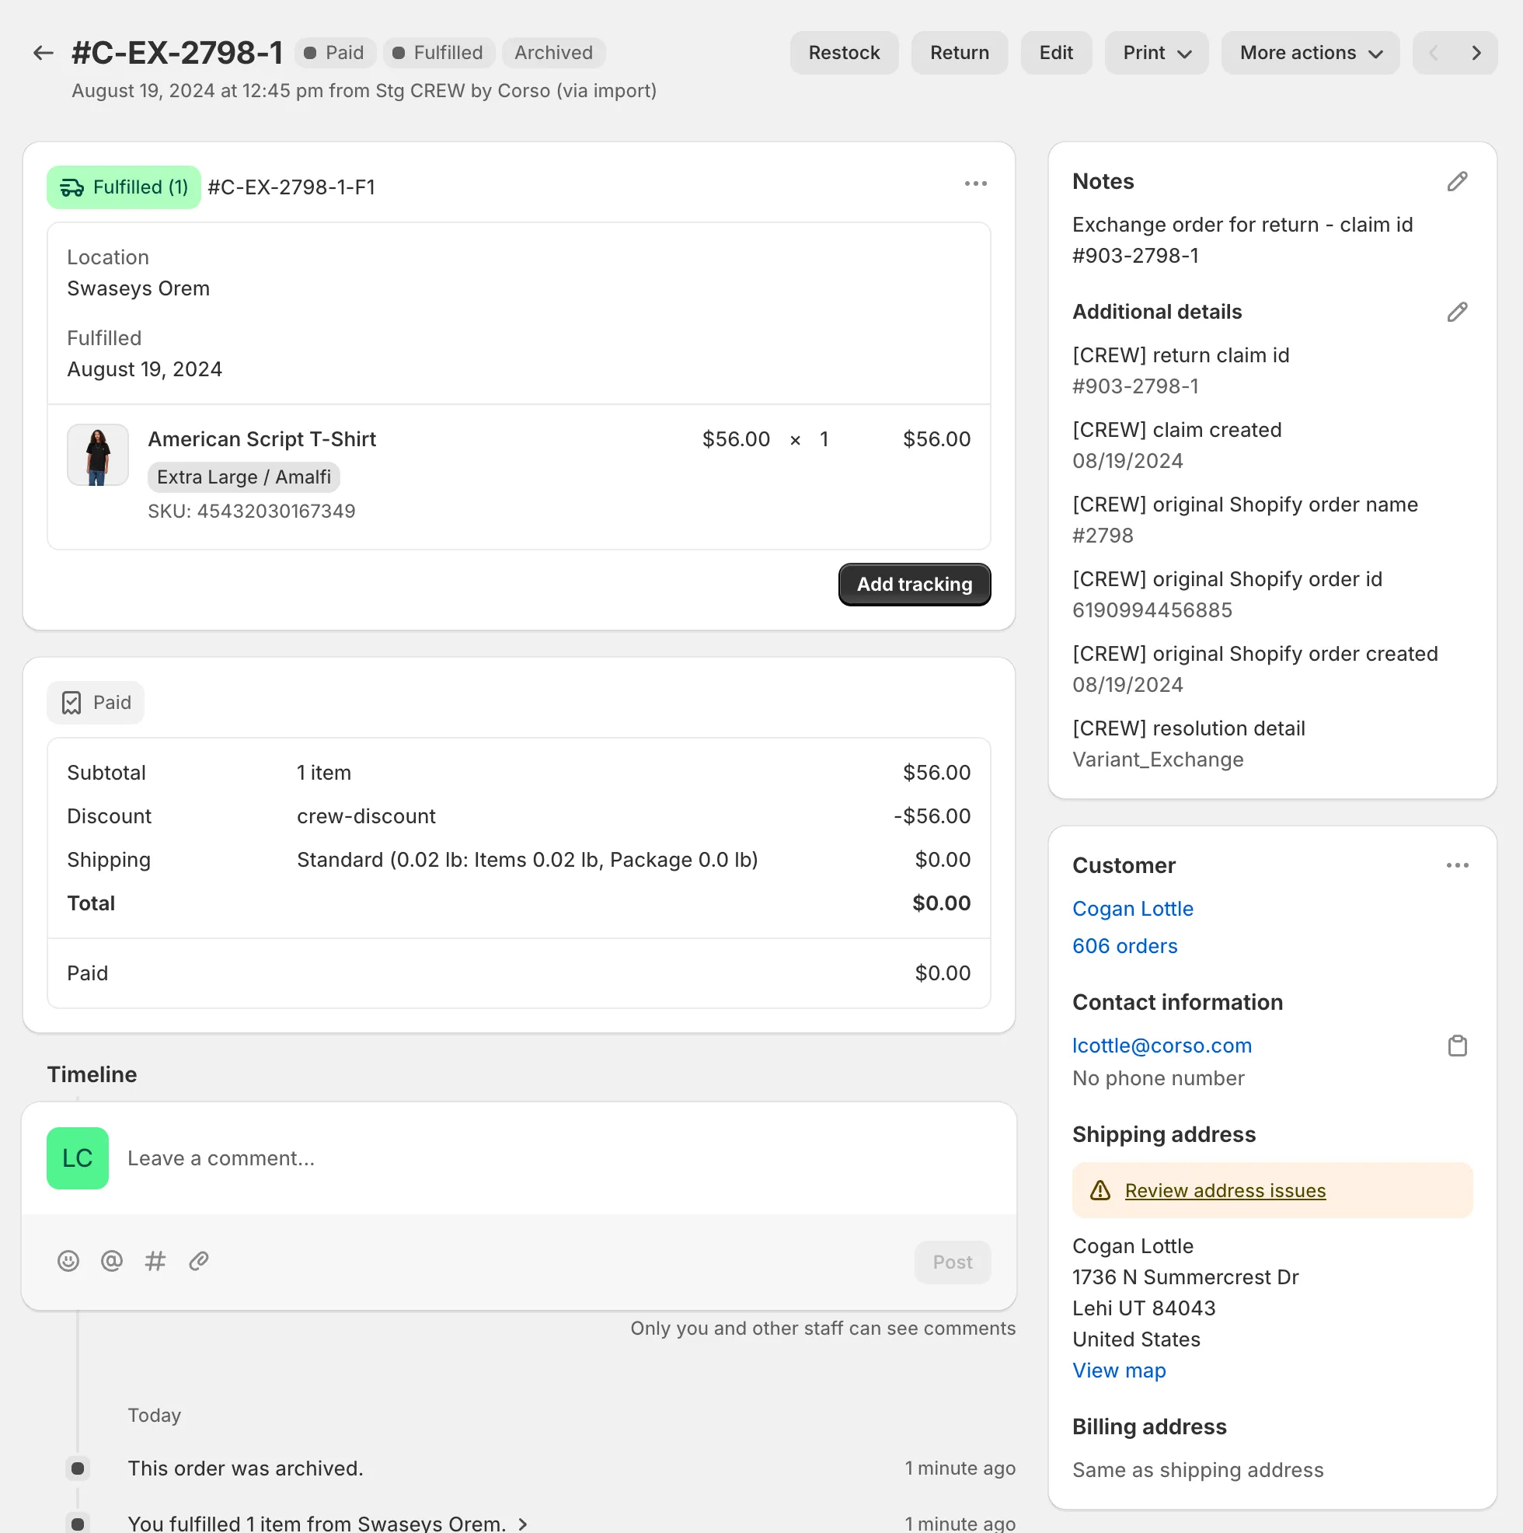Mention a staff member with the @ icon
This screenshot has height=1533, width=1523.
pos(111,1261)
